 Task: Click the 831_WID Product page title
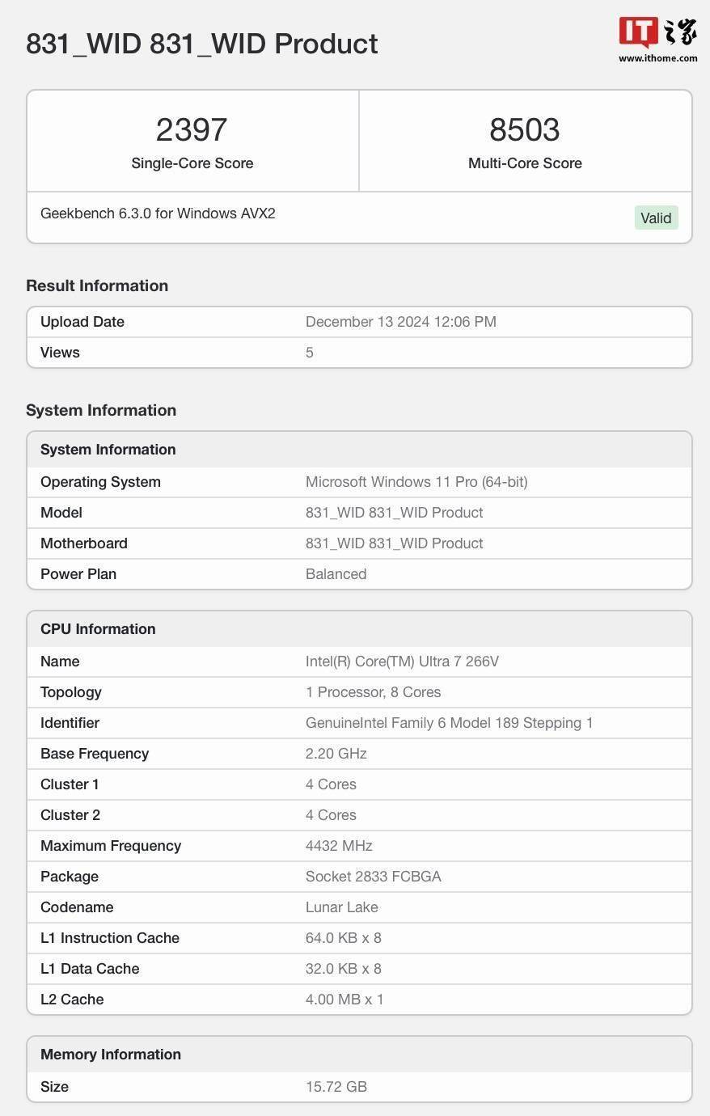click(x=201, y=44)
